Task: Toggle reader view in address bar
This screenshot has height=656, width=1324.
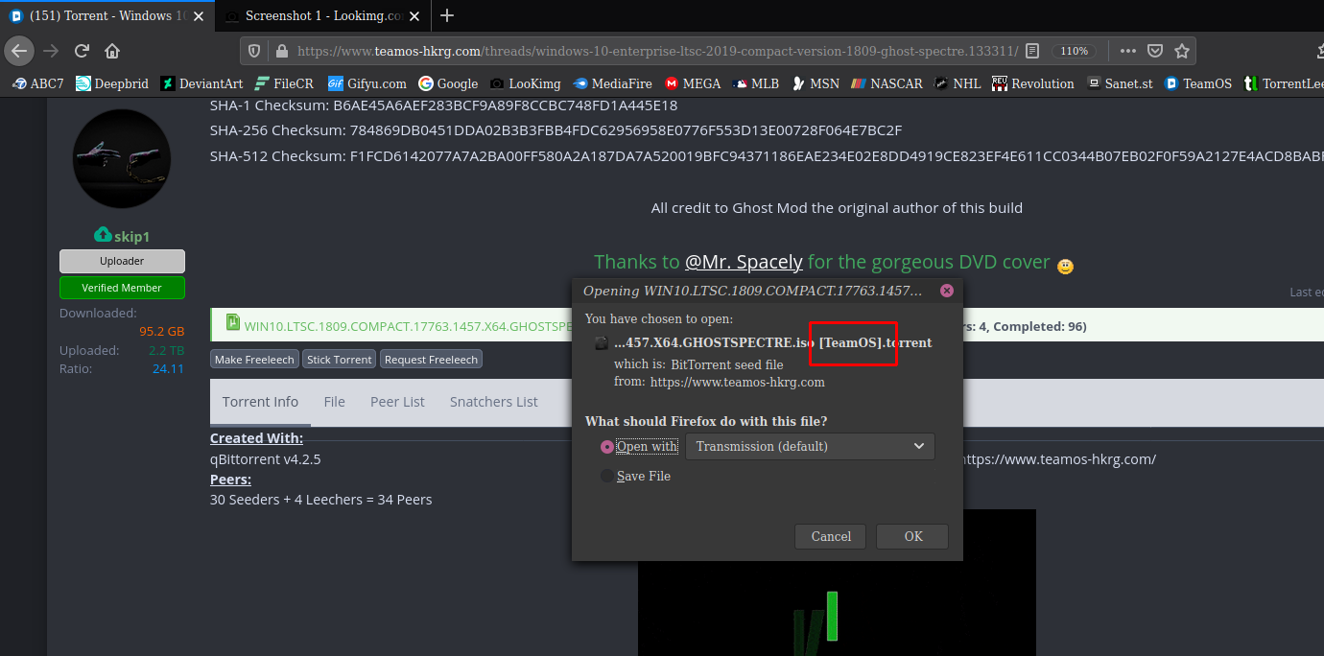Action: point(1031,51)
